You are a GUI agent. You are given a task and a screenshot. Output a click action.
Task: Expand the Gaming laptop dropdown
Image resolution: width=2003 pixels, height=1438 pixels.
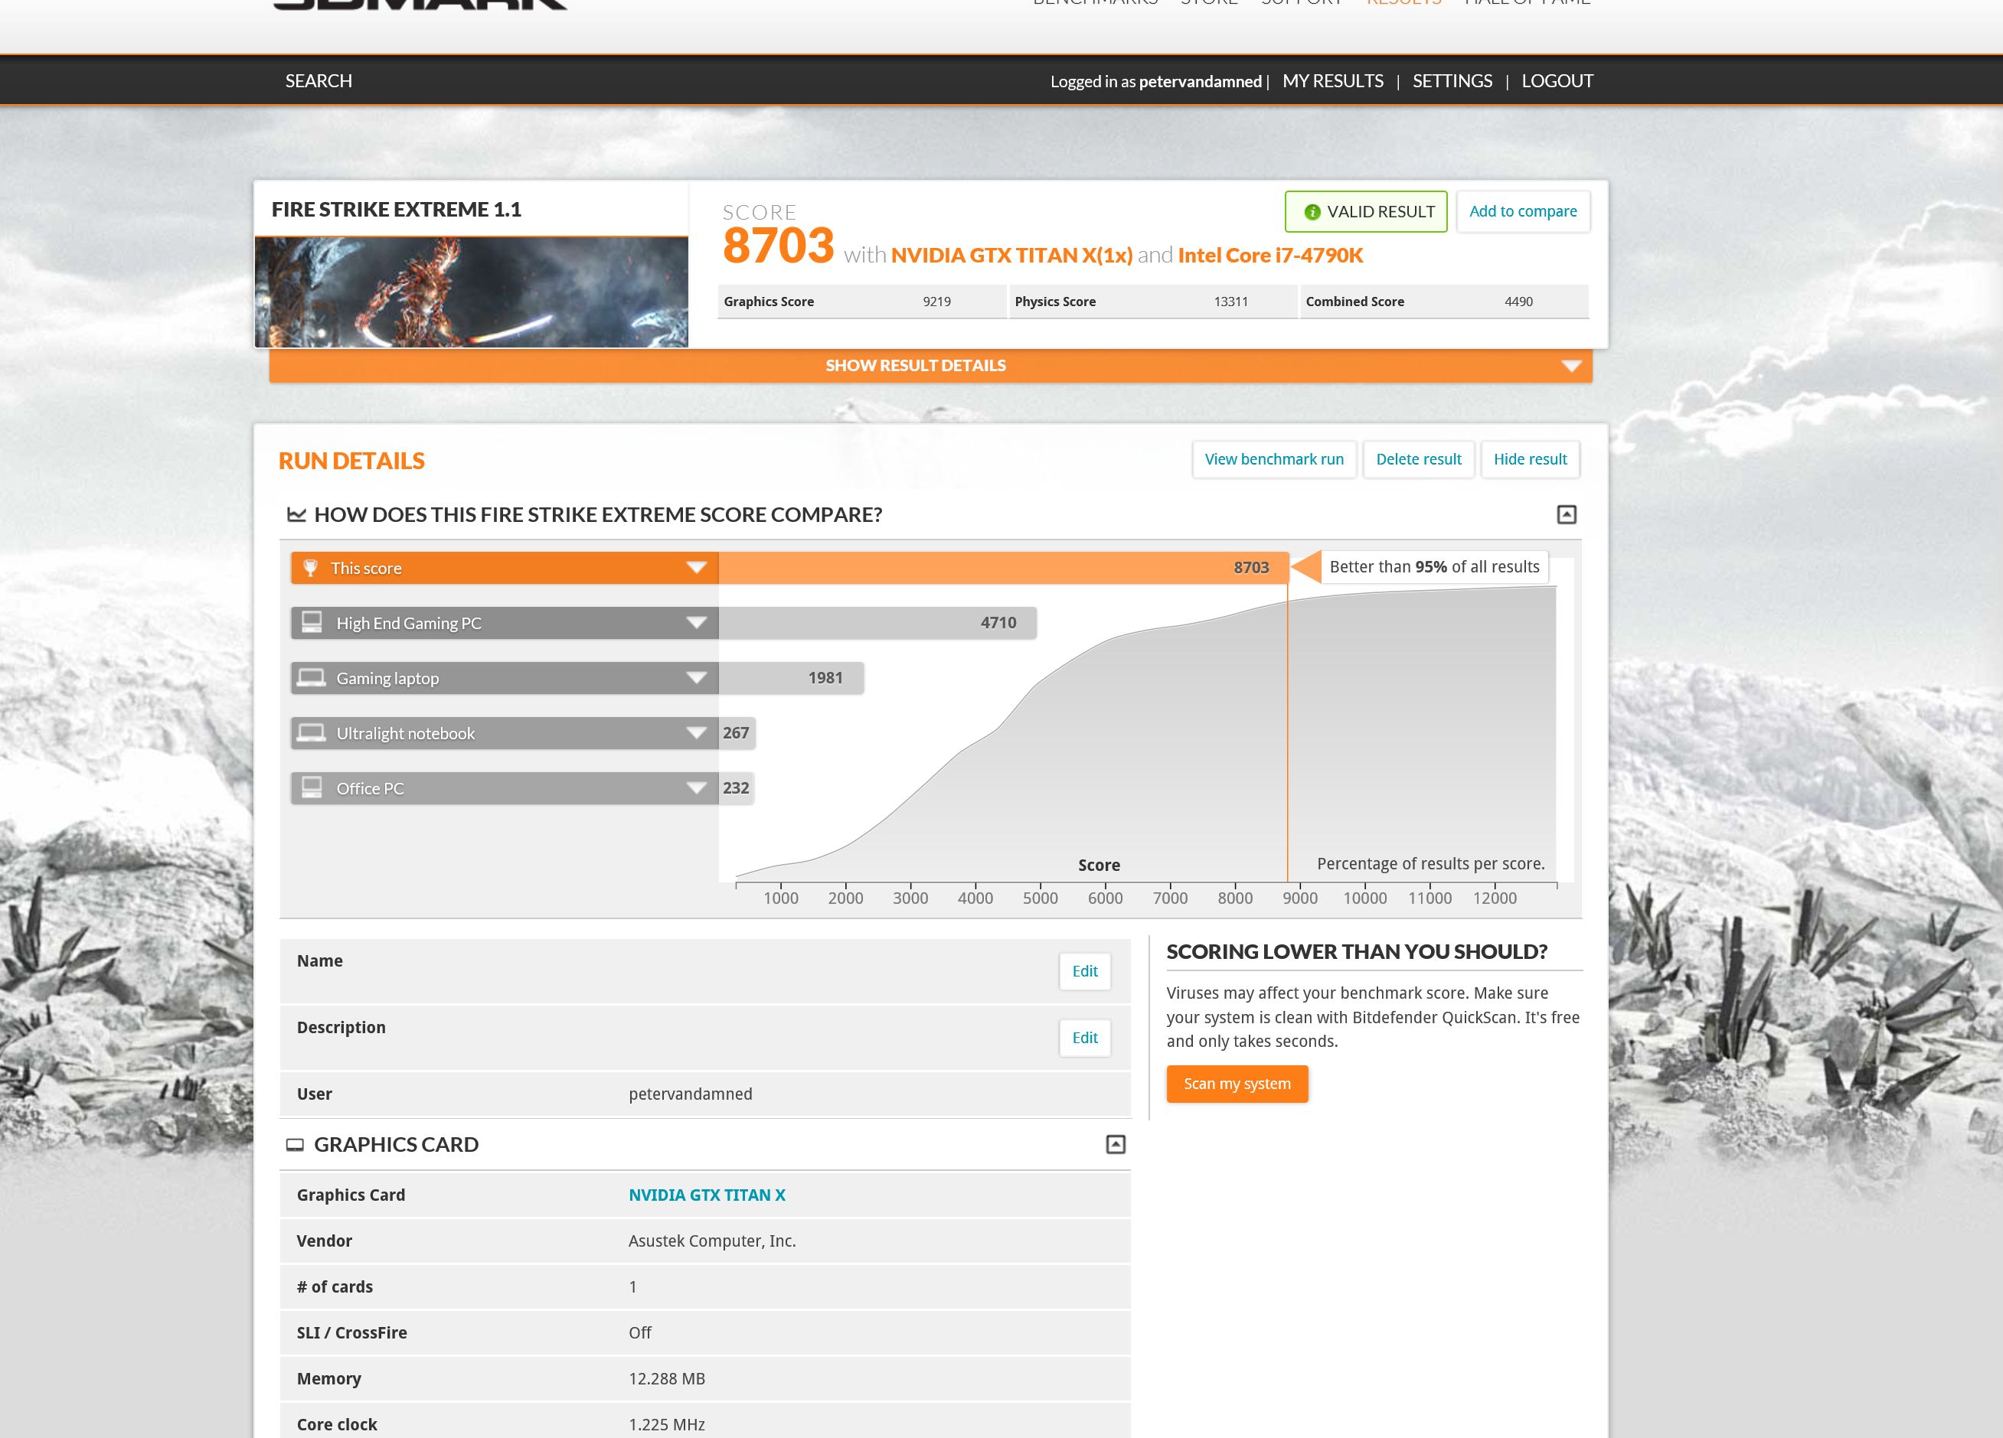697,678
